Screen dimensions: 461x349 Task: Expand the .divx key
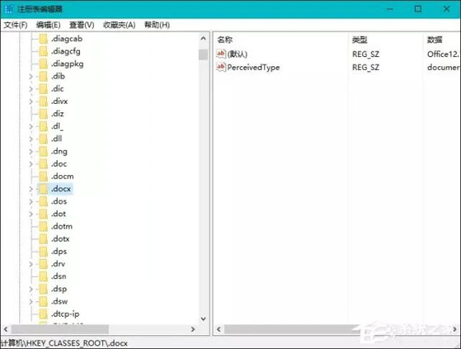point(31,101)
